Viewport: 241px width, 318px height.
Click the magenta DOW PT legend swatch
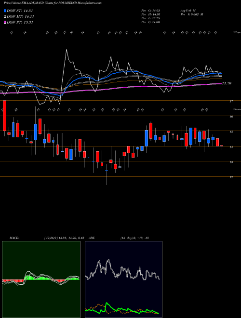[5, 22]
